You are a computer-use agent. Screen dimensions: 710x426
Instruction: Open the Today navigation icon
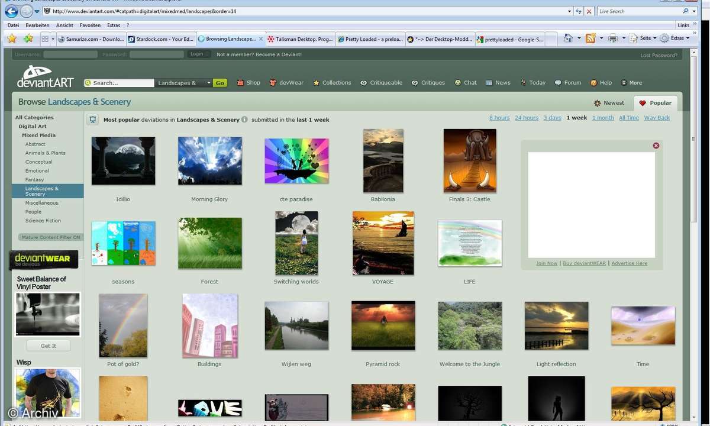(524, 83)
